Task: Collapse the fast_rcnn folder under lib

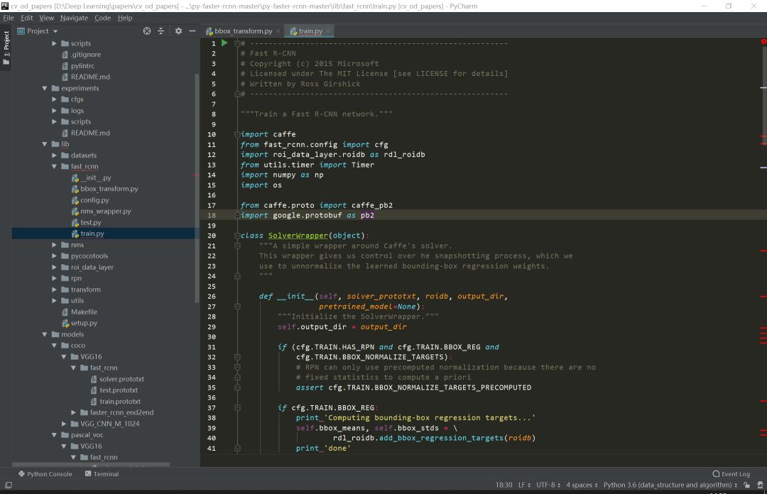Action: 55,167
